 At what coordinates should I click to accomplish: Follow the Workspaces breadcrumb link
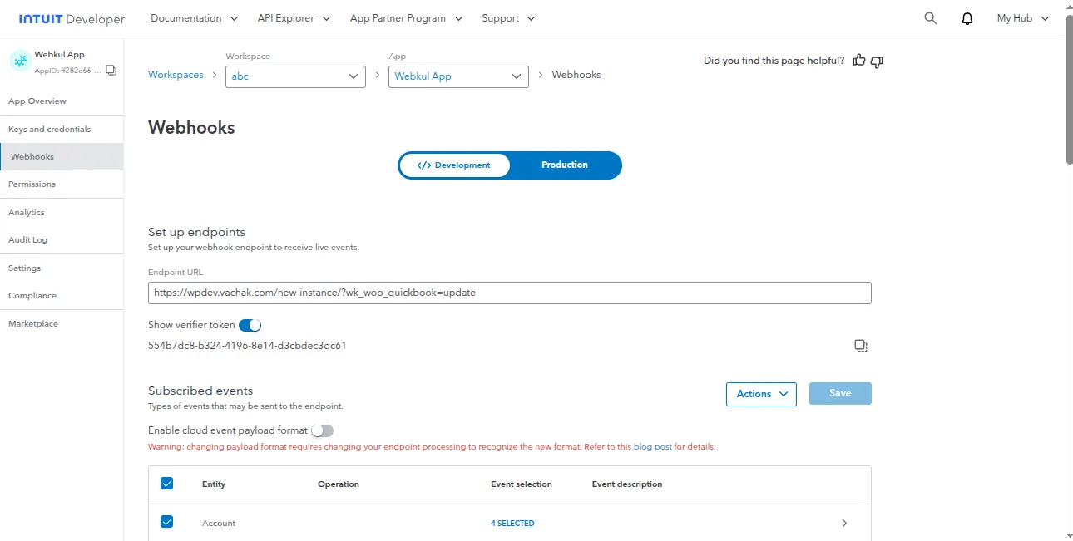(x=176, y=75)
